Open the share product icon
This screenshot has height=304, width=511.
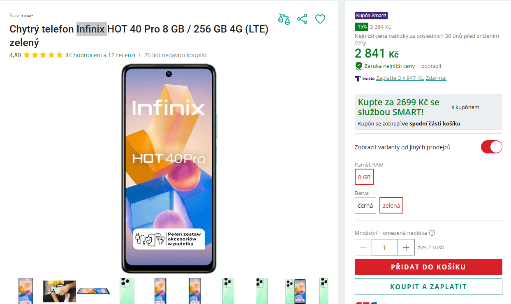click(302, 19)
